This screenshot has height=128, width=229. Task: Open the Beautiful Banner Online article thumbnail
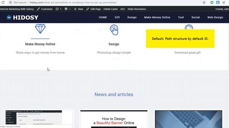pyautogui.click(x=114, y=119)
